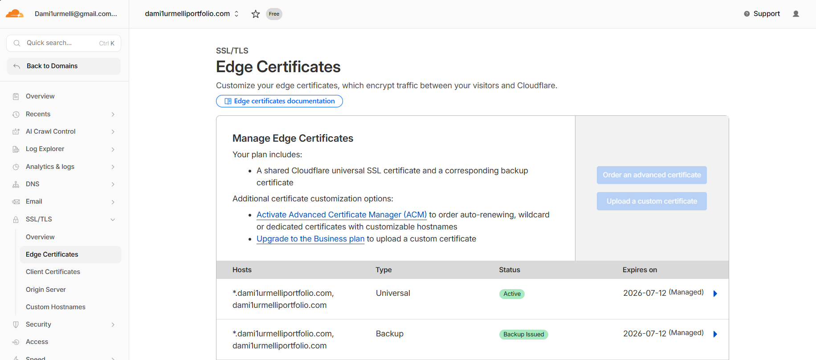Viewport: 816px width, 360px height.
Task: Open the domain switcher dropdown
Action: coord(237,14)
